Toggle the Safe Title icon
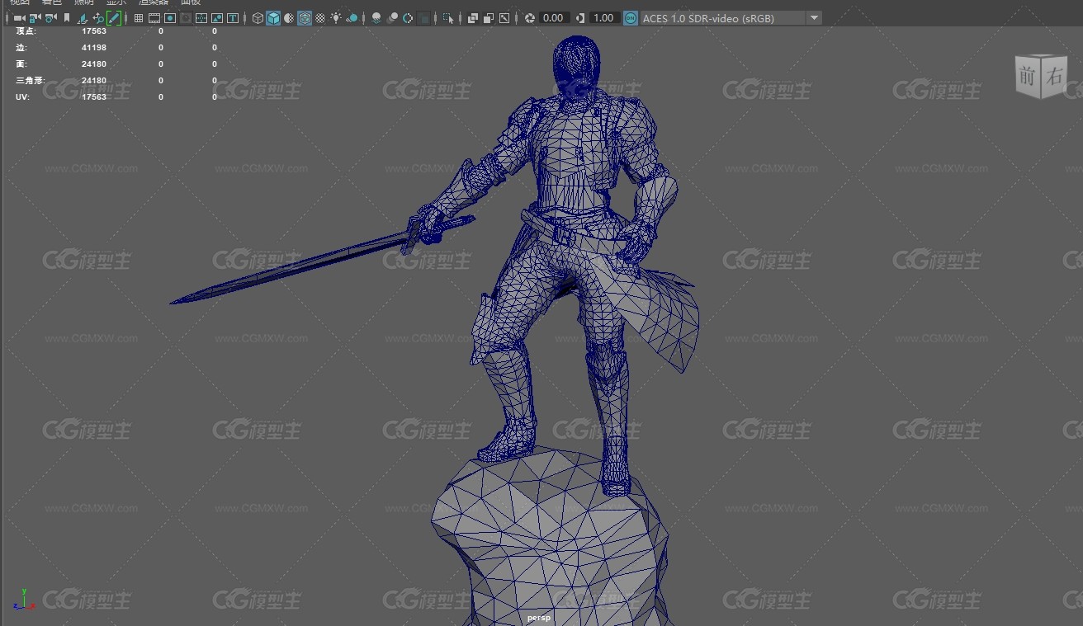The image size is (1083, 626). tap(233, 18)
